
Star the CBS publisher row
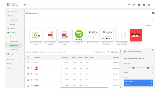[x=32, y=68]
